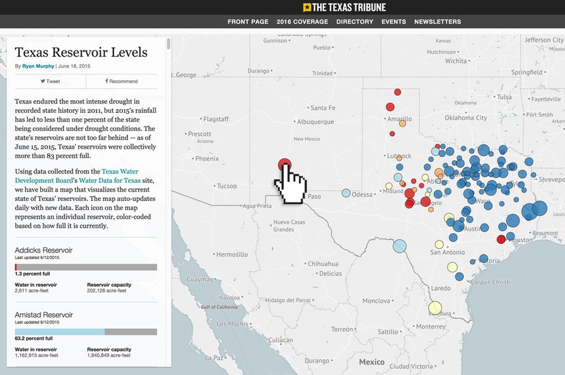Click the red reservoir marker under the hand cursor
This screenshot has width=565, height=375.
[284, 165]
